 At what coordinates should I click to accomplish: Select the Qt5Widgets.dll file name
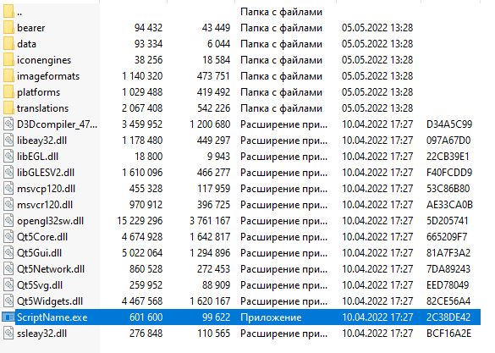click(50, 301)
